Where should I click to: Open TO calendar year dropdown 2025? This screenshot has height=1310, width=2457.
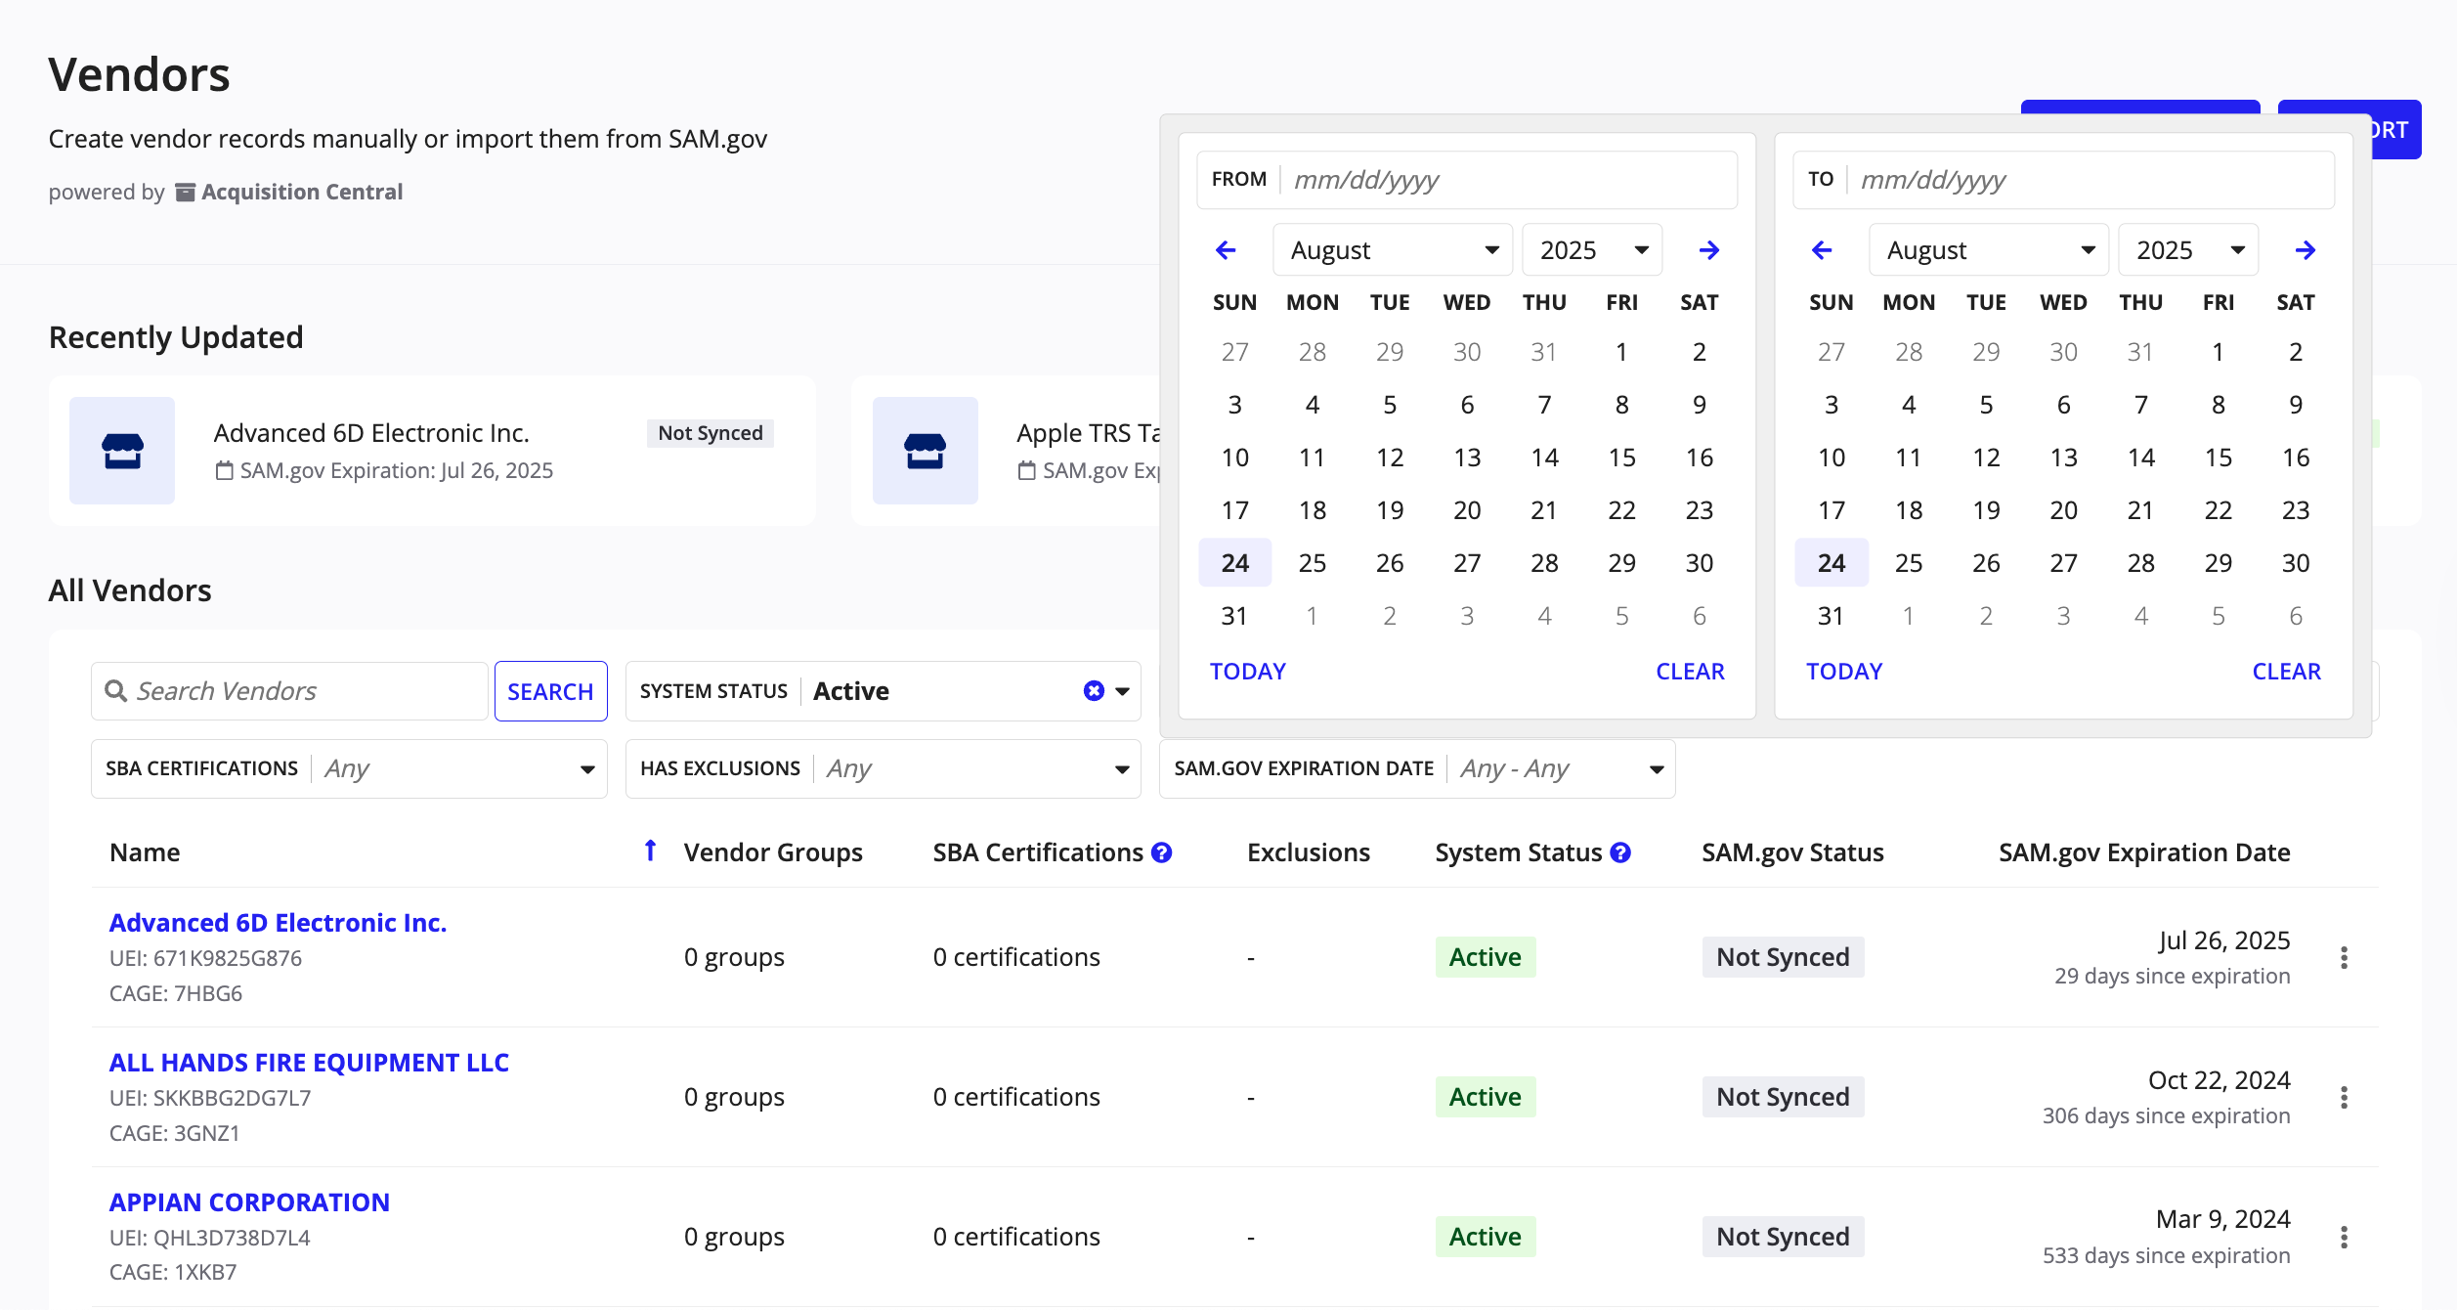click(2188, 250)
